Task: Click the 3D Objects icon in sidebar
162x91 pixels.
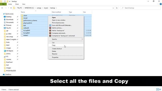Action: pos(5,51)
